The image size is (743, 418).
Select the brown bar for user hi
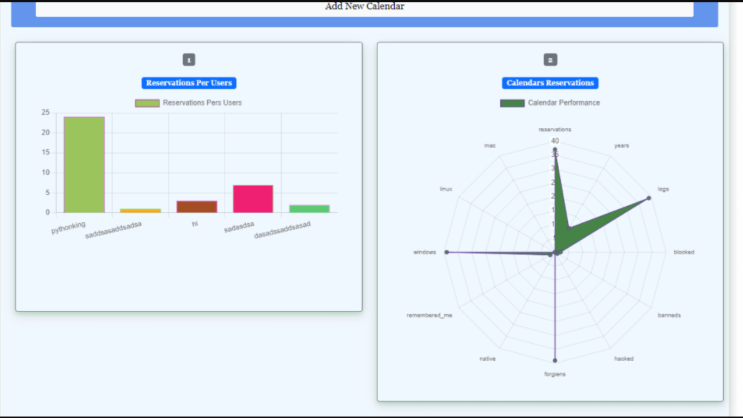196,206
